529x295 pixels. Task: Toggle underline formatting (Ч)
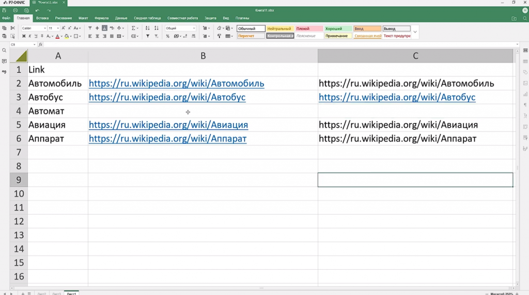[x=36, y=36]
